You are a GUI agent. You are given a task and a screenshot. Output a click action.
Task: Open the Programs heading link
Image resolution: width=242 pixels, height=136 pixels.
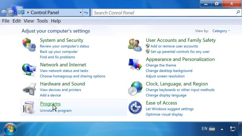coord(50,104)
